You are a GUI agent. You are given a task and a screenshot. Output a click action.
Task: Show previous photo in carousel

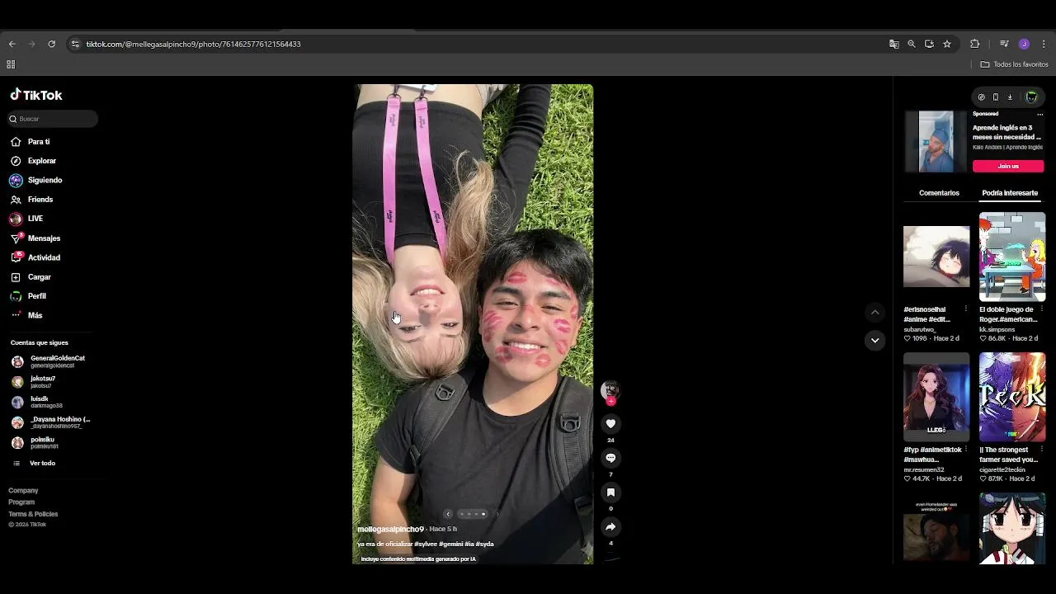pyautogui.click(x=448, y=514)
